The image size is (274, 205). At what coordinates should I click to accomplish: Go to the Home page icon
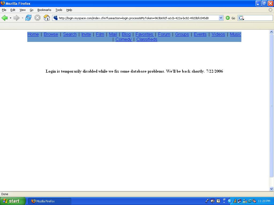(47, 18)
